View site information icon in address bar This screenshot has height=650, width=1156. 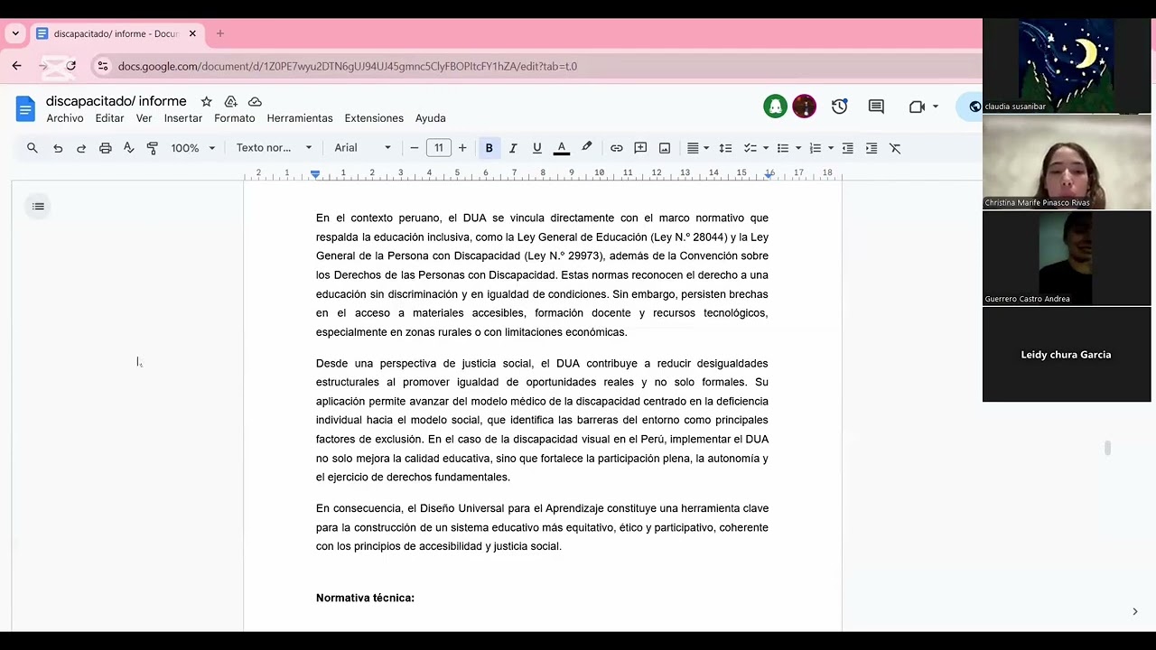[102, 66]
